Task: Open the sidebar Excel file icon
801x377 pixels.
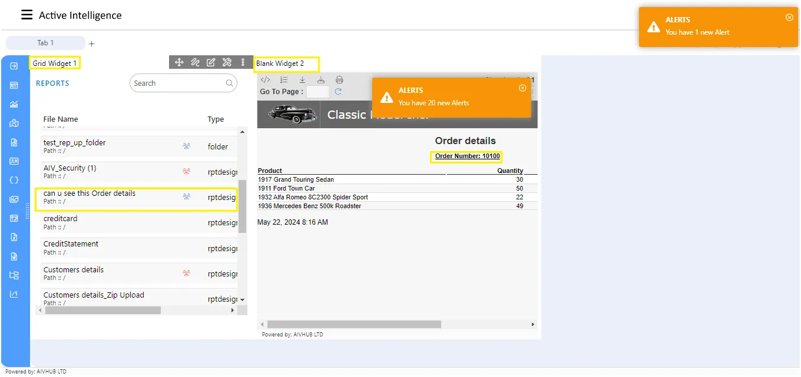Action: click(x=14, y=237)
